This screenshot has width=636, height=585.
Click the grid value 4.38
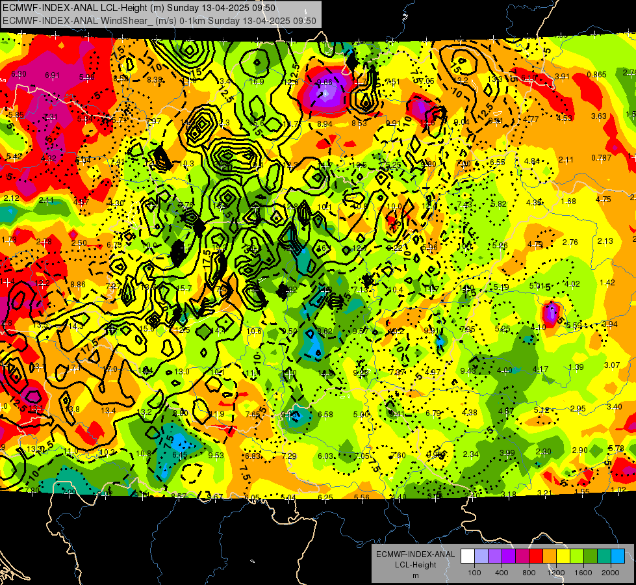(470, 413)
